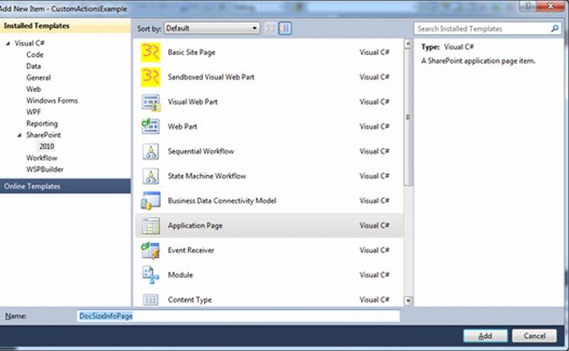
Task: Open the Sort by Default dropdown
Action: (212, 28)
